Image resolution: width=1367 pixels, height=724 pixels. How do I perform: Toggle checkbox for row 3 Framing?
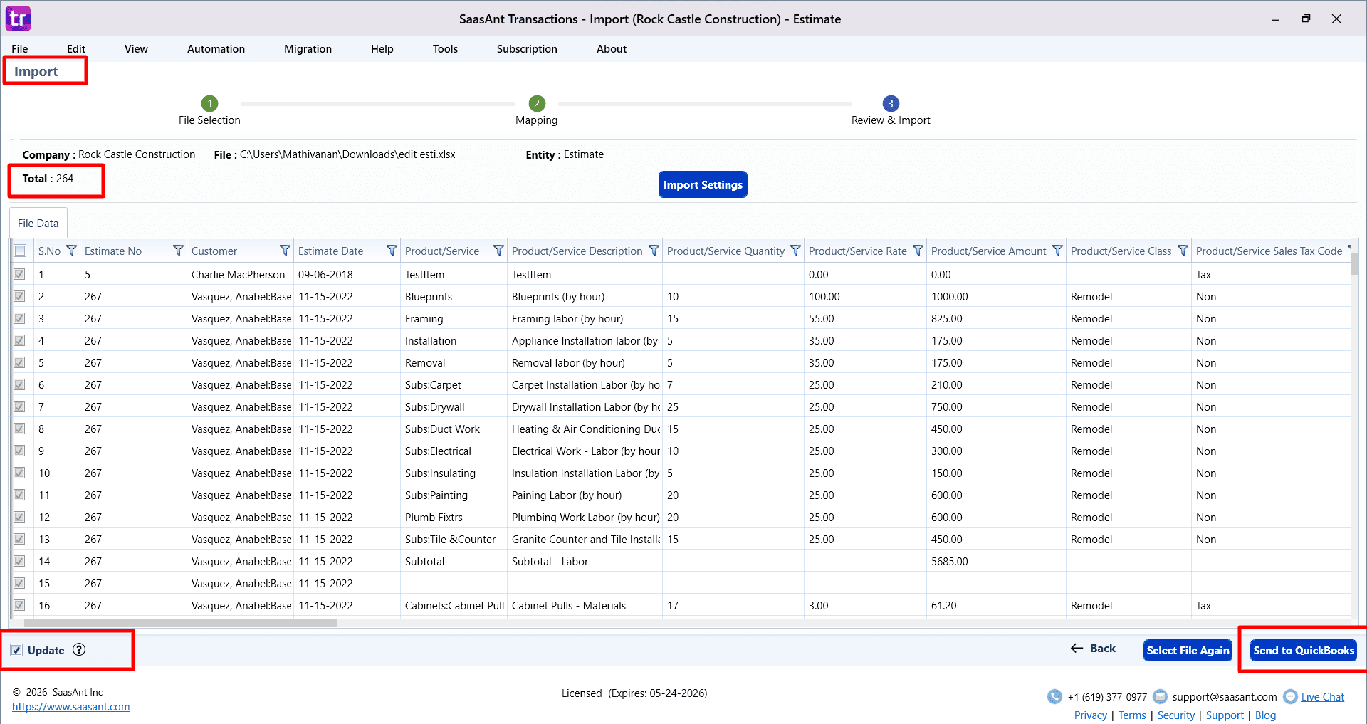[x=20, y=318]
